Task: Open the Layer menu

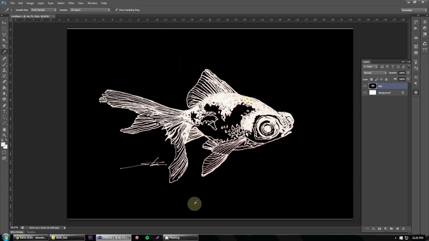Action: (x=41, y=3)
